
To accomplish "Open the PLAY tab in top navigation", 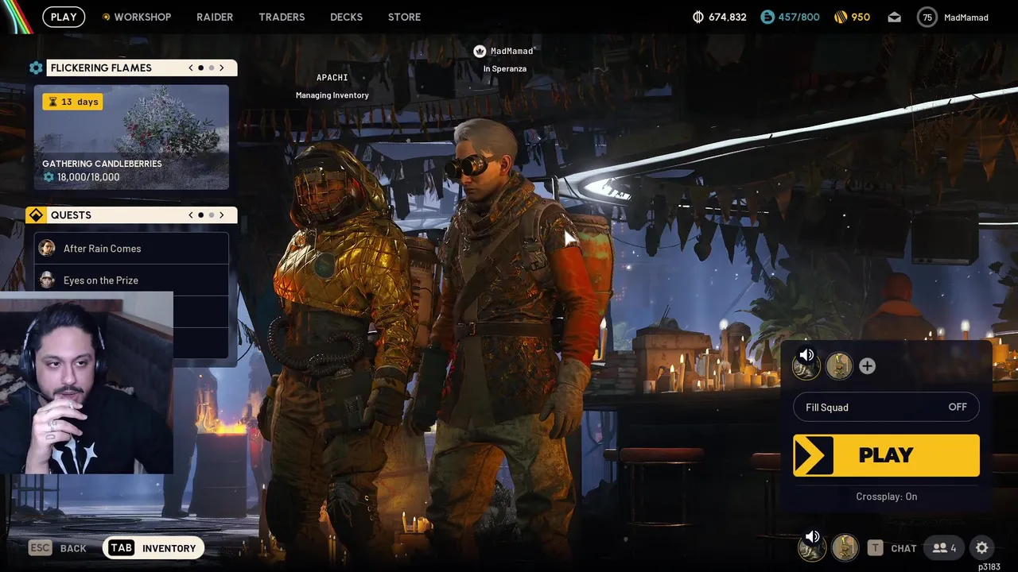I will [x=64, y=17].
